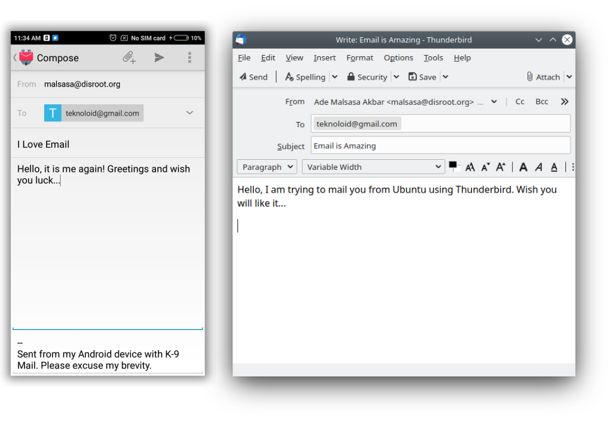The width and height of the screenshot is (614, 422).
Task: Tap the attachment paperclip icon in K-9 Compose
Action: click(x=129, y=57)
